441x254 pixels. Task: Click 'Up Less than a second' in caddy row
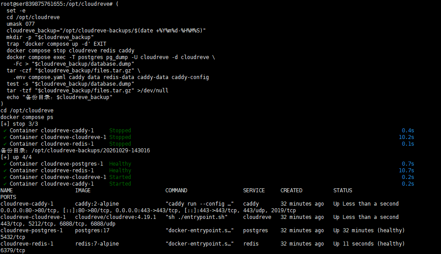tap(366, 204)
